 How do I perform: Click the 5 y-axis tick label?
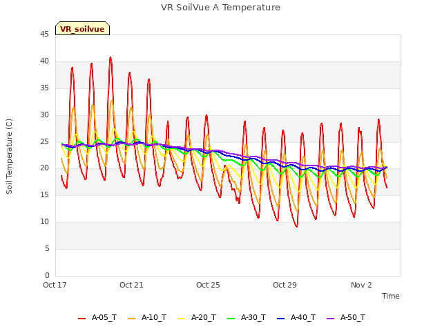point(47,248)
